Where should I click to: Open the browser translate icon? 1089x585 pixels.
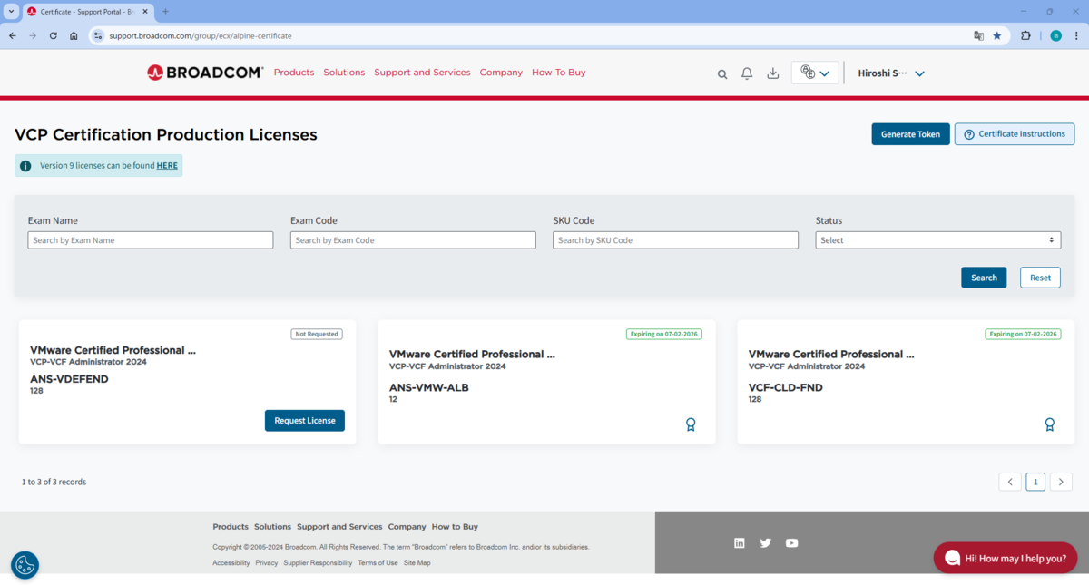[978, 35]
